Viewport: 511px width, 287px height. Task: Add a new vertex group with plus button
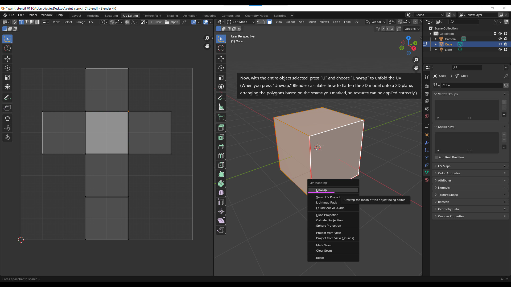click(x=504, y=102)
